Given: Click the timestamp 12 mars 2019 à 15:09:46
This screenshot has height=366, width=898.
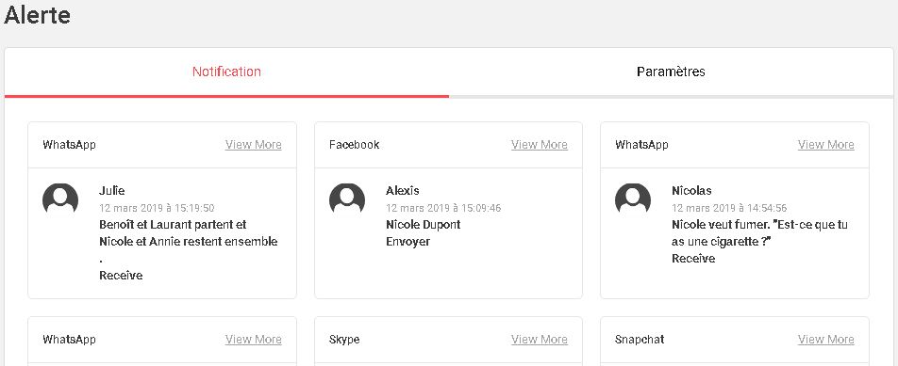Looking at the screenshot, I should click(x=443, y=208).
